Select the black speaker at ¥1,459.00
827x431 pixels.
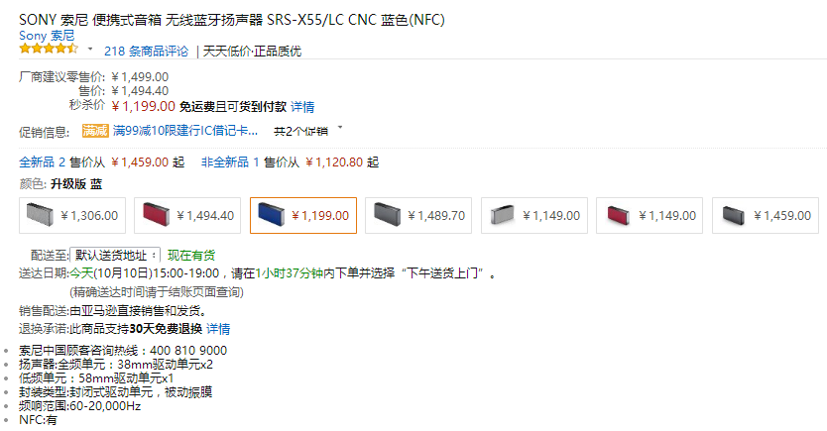coord(766,216)
